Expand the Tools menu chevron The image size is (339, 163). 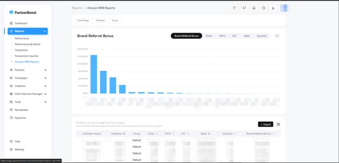click(x=46, y=102)
